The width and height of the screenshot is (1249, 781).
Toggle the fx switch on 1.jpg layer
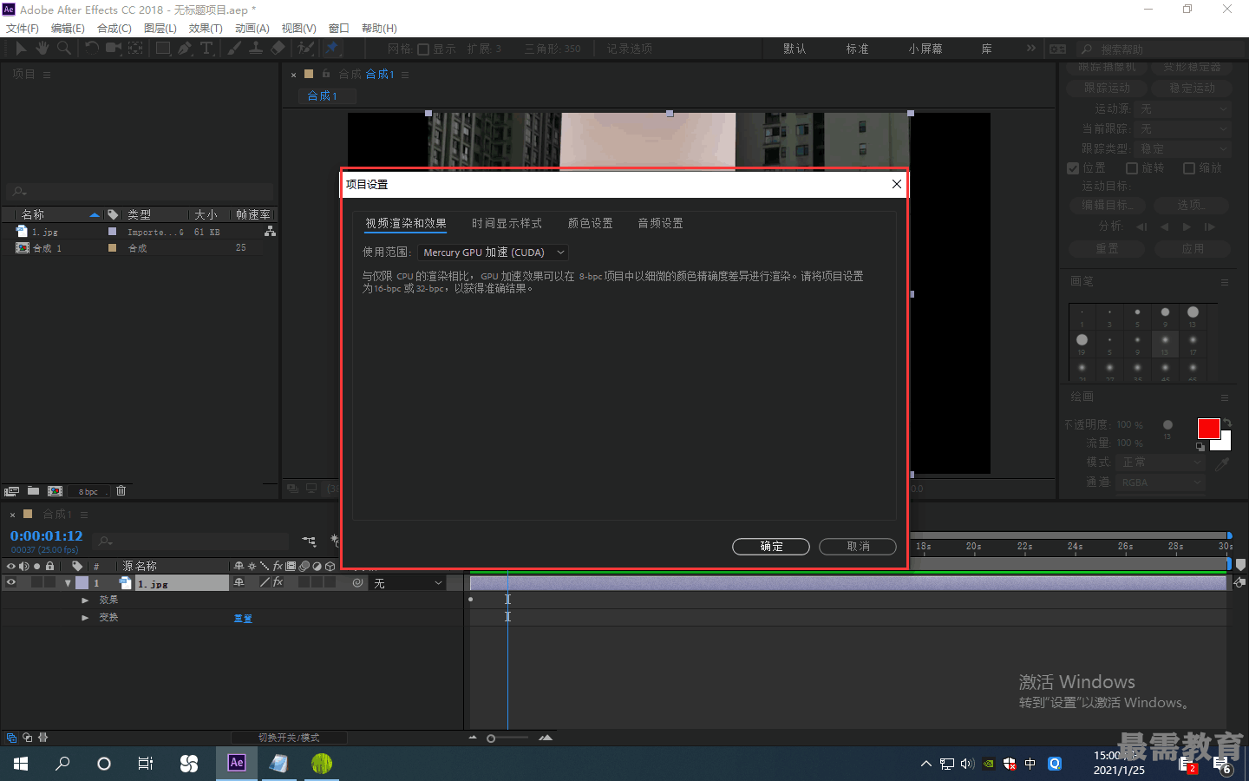(x=278, y=583)
